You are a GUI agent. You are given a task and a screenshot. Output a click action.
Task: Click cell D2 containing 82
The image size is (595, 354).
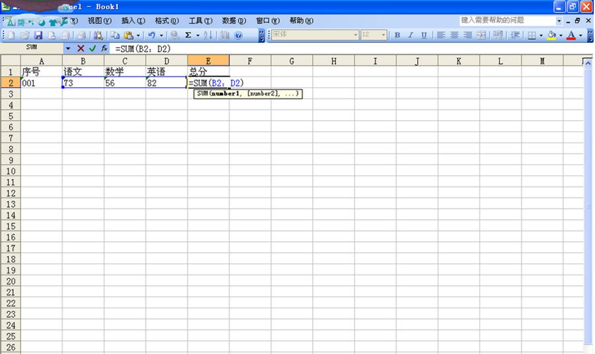tap(167, 83)
